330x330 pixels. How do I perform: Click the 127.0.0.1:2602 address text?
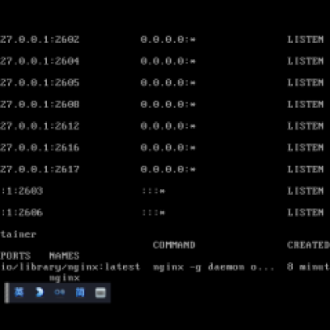point(40,40)
